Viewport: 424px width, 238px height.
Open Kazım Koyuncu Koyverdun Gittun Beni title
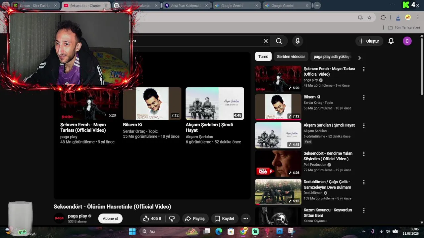pos(328,213)
